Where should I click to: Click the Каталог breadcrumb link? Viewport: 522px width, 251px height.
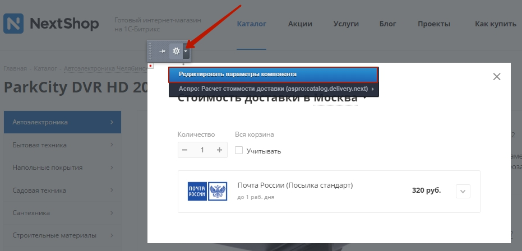click(x=45, y=68)
